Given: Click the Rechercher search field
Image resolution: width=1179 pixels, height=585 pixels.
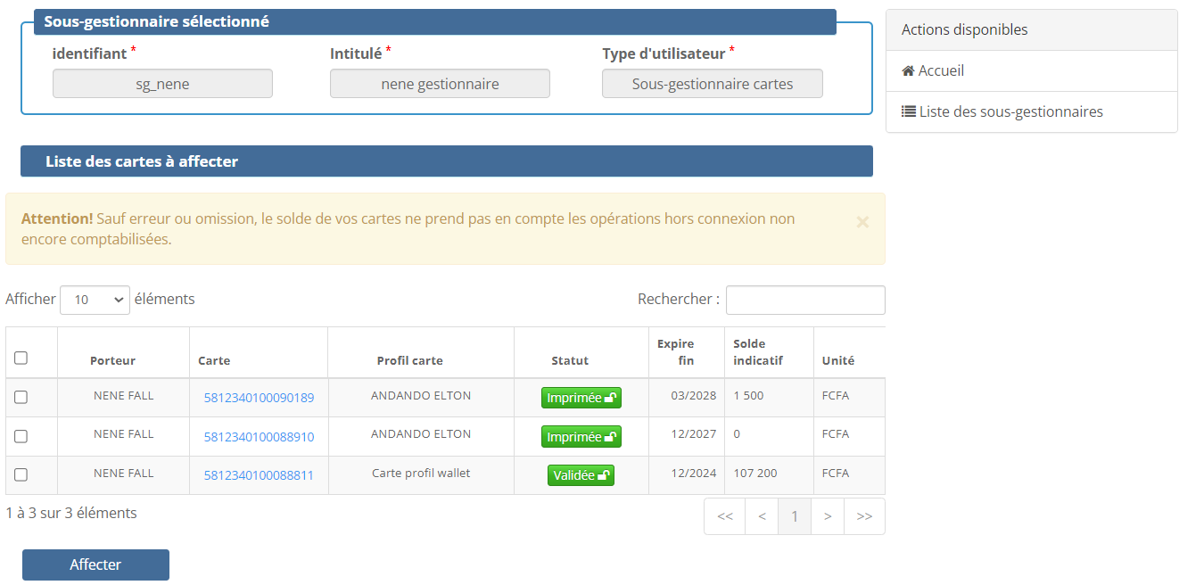Looking at the screenshot, I should pos(804,301).
